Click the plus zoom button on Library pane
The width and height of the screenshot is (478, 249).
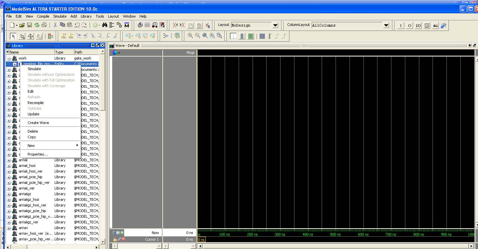point(93,46)
